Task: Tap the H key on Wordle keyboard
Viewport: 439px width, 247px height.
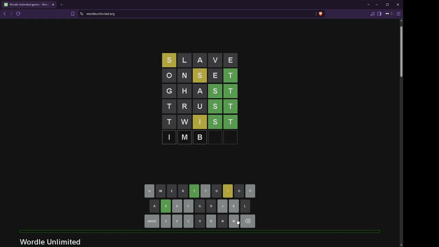Action: [211, 206]
